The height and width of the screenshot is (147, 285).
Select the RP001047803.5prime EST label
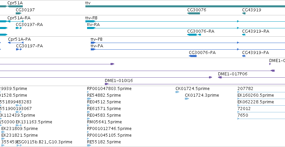[x=109, y=89]
